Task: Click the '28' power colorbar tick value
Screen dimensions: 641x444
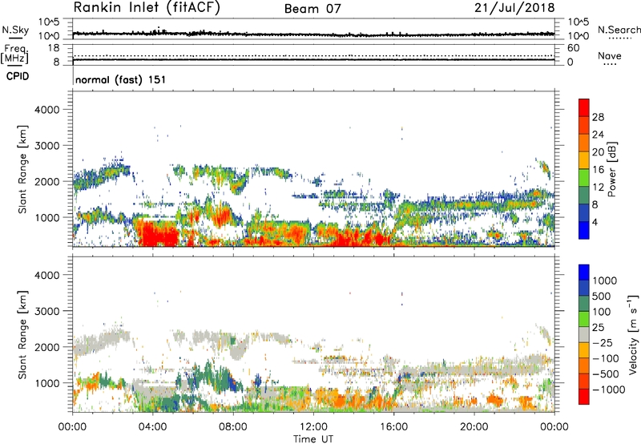Action: pyautogui.click(x=598, y=117)
